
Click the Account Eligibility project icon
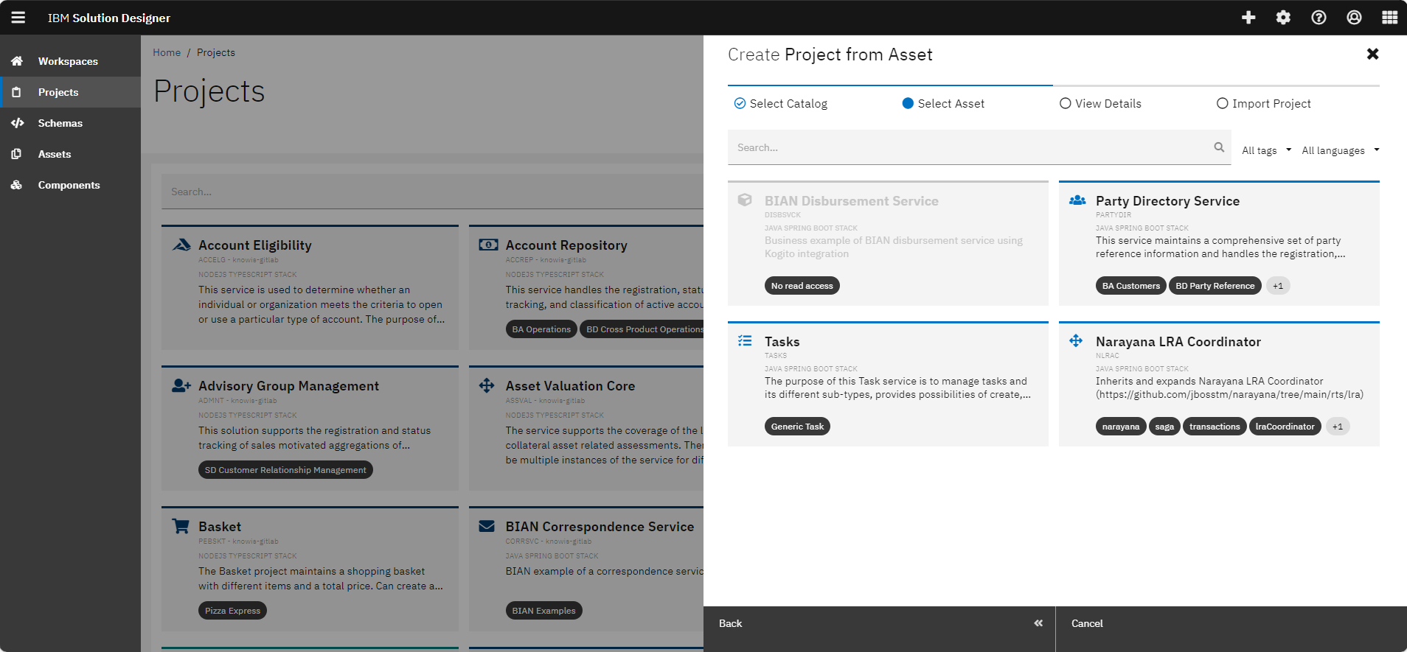tap(181, 245)
